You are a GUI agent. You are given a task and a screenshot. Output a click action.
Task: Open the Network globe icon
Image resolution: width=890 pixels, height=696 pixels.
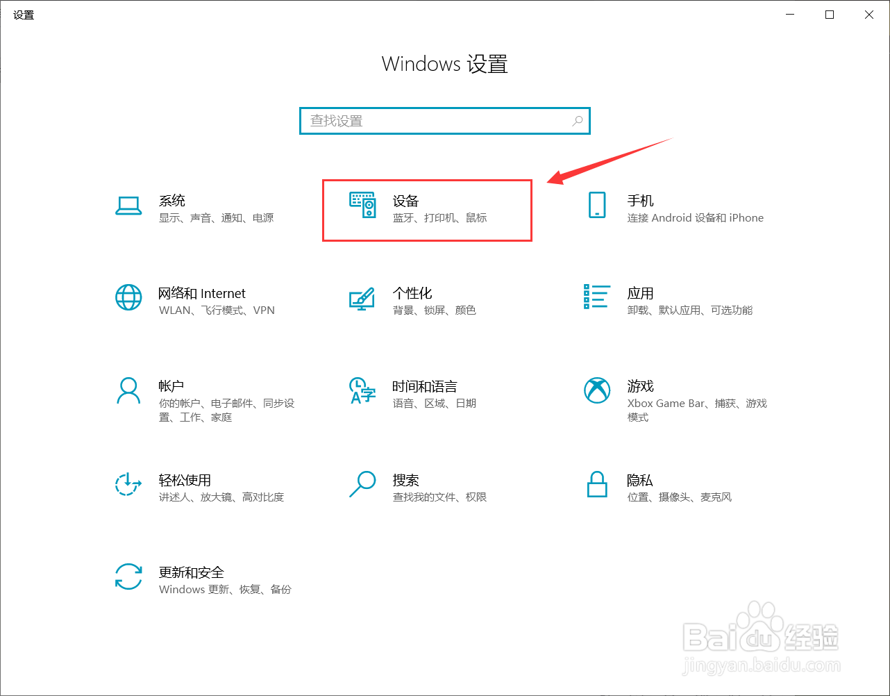coord(128,297)
